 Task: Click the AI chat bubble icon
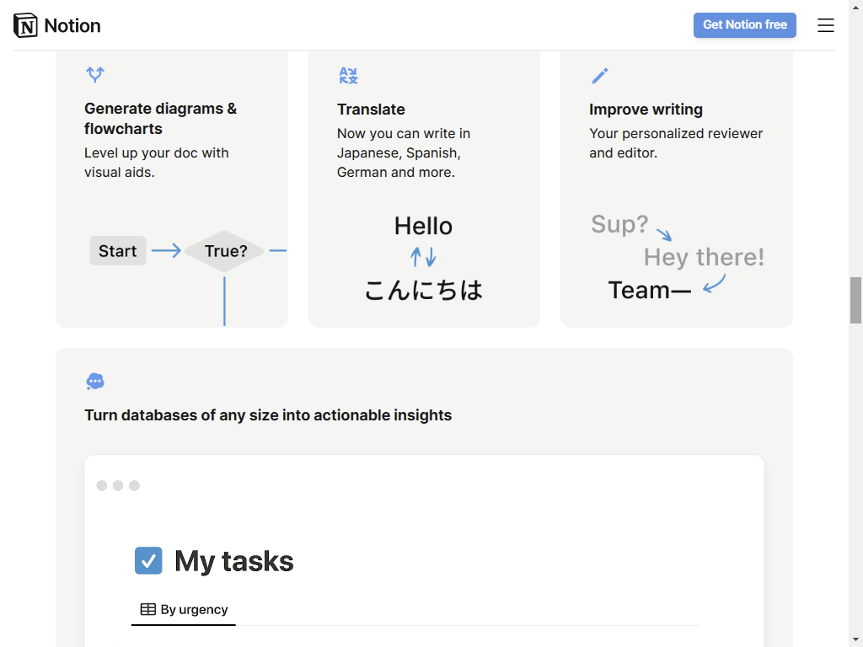tap(95, 382)
